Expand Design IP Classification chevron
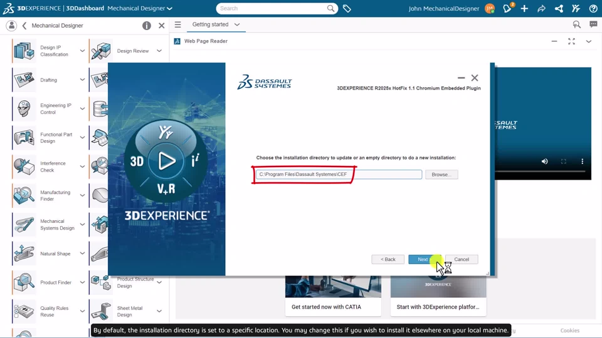Viewport: 602px width, 338px height. pos(82,51)
